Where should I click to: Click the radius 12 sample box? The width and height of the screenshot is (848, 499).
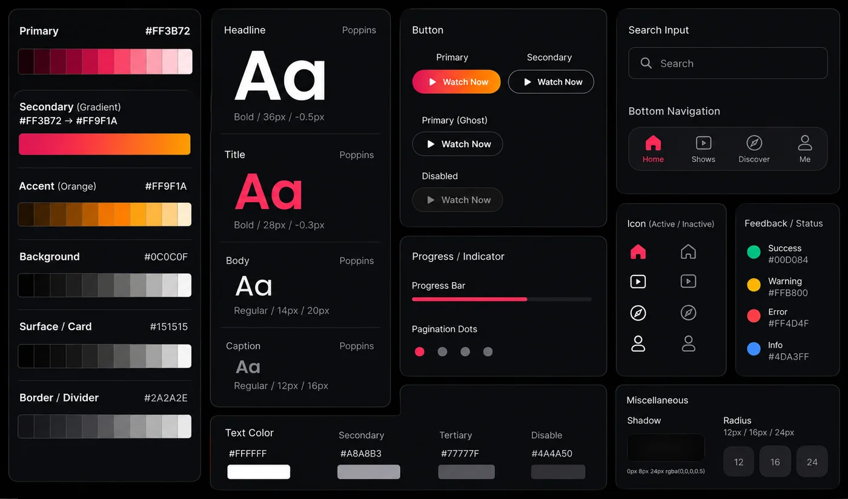[x=739, y=461]
